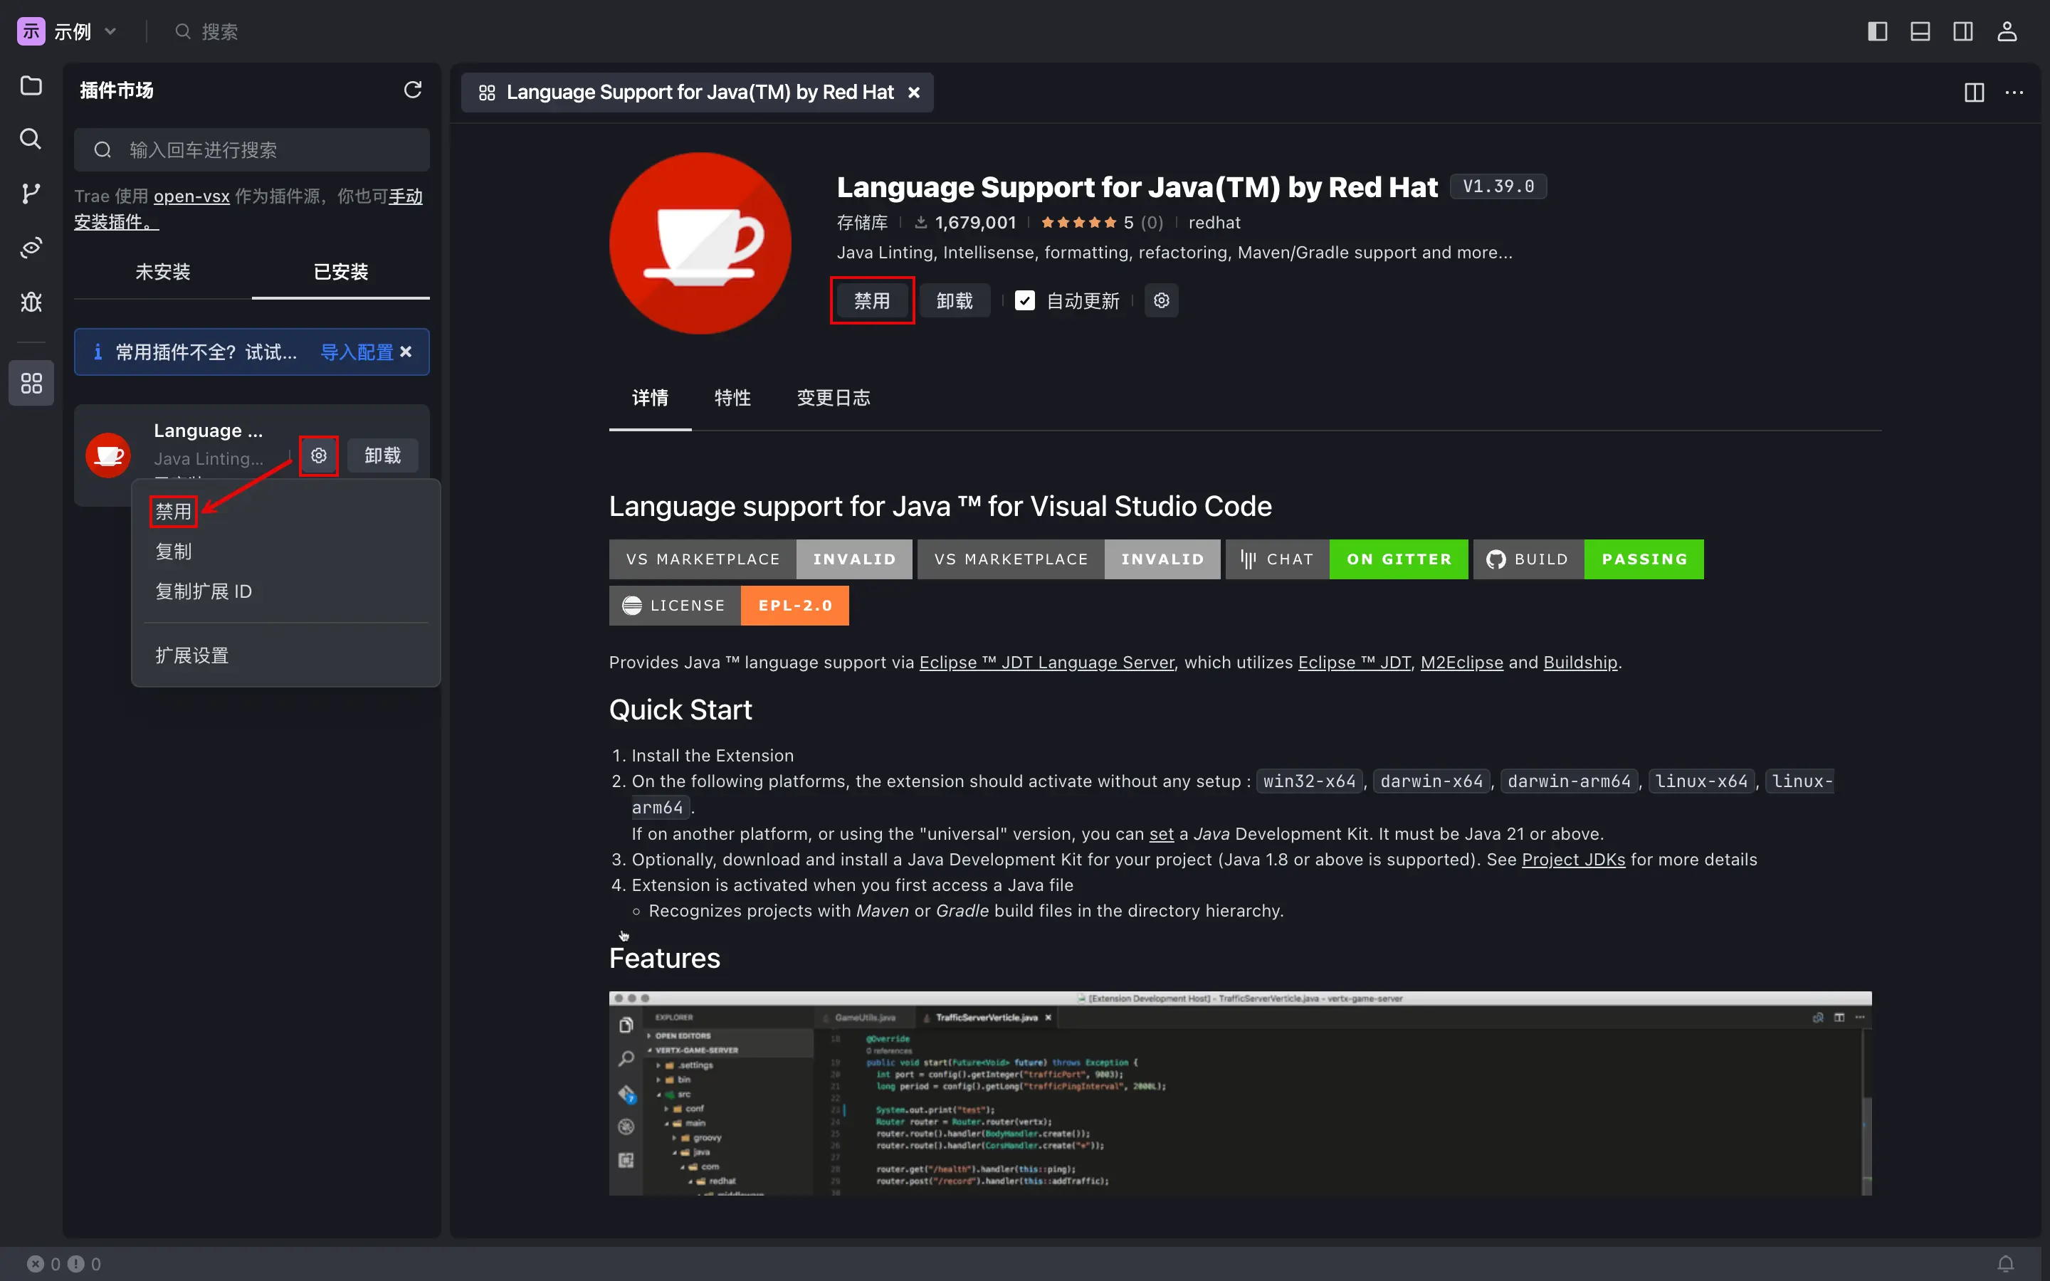Click the Features screenshot thumbnail
This screenshot has height=1281, width=2050.
coord(1240,1093)
